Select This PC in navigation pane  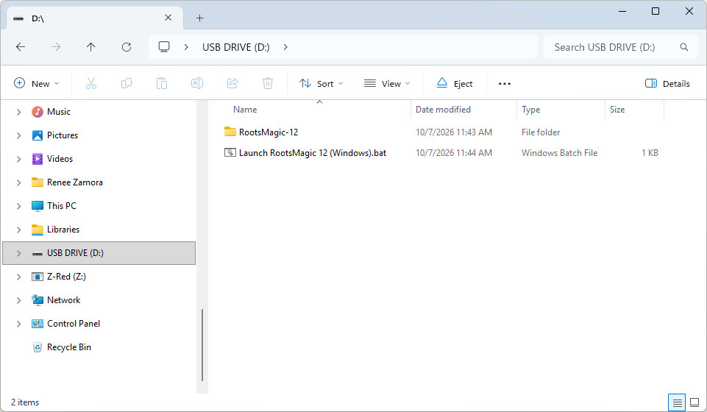pyautogui.click(x=62, y=206)
